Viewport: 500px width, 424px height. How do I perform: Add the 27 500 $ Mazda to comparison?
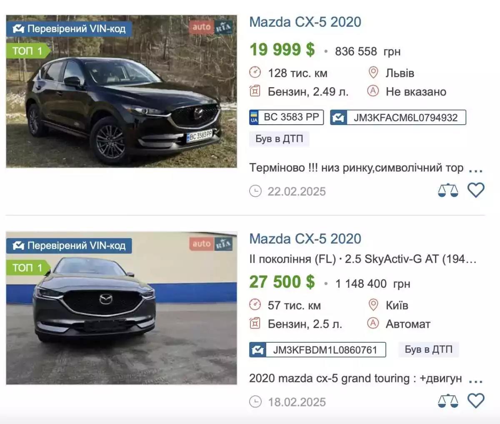coord(448,401)
